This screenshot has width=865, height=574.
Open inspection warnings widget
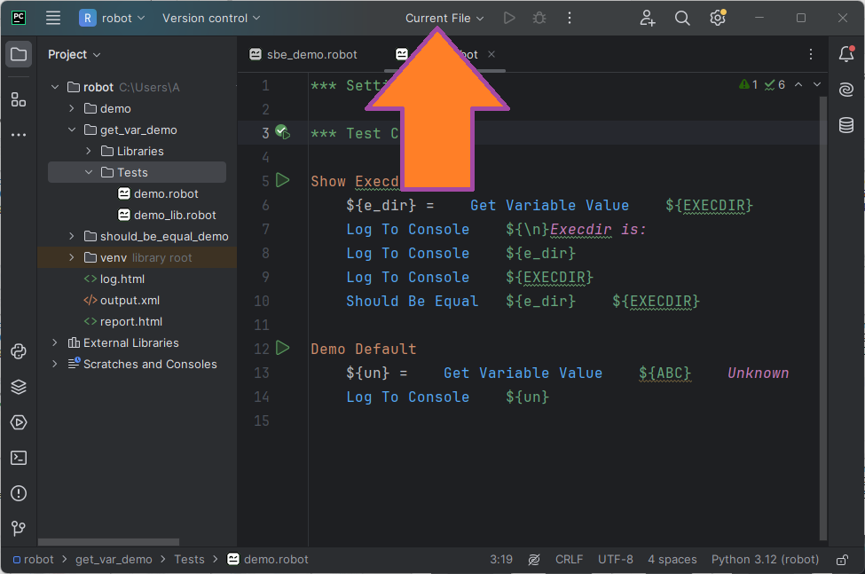(762, 84)
